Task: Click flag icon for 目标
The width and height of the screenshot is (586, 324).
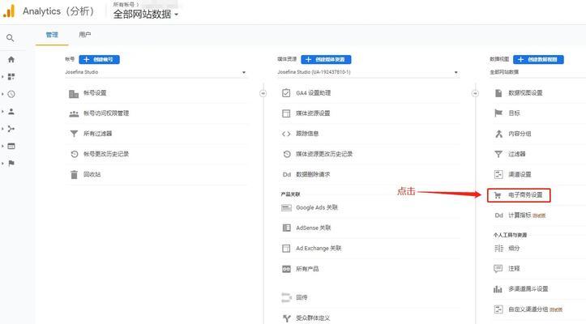Action: coord(498,113)
